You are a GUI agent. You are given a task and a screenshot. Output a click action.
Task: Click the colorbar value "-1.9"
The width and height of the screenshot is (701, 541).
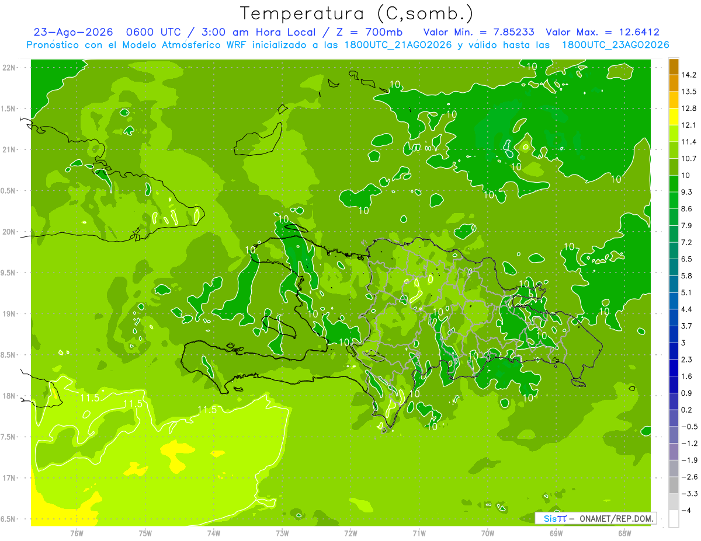(x=689, y=460)
